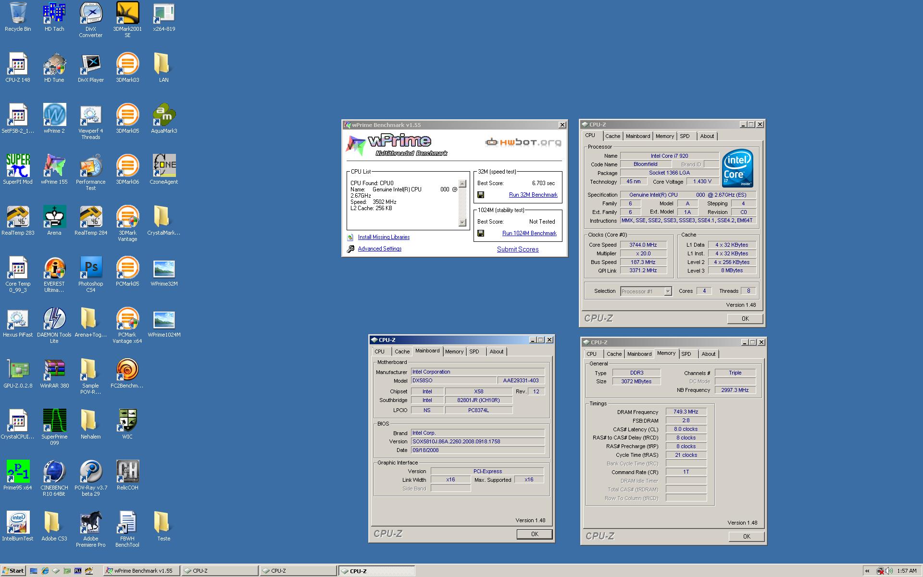Click CPU List scroll down arrow in wPrime
Screen dimensions: 923x577
pos(462,223)
